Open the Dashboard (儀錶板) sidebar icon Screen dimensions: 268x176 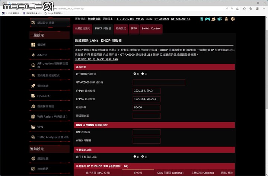pos(33,45)
